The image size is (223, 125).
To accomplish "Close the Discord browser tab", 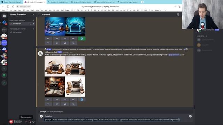I will (45, 2).
